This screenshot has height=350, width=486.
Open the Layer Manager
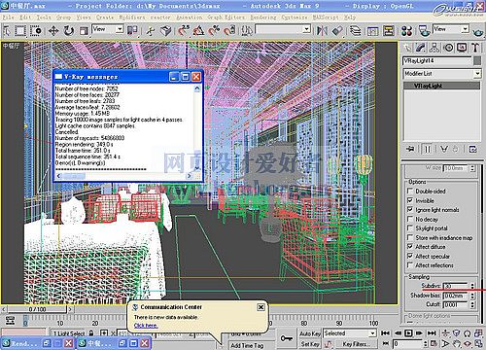click(356, 31)
